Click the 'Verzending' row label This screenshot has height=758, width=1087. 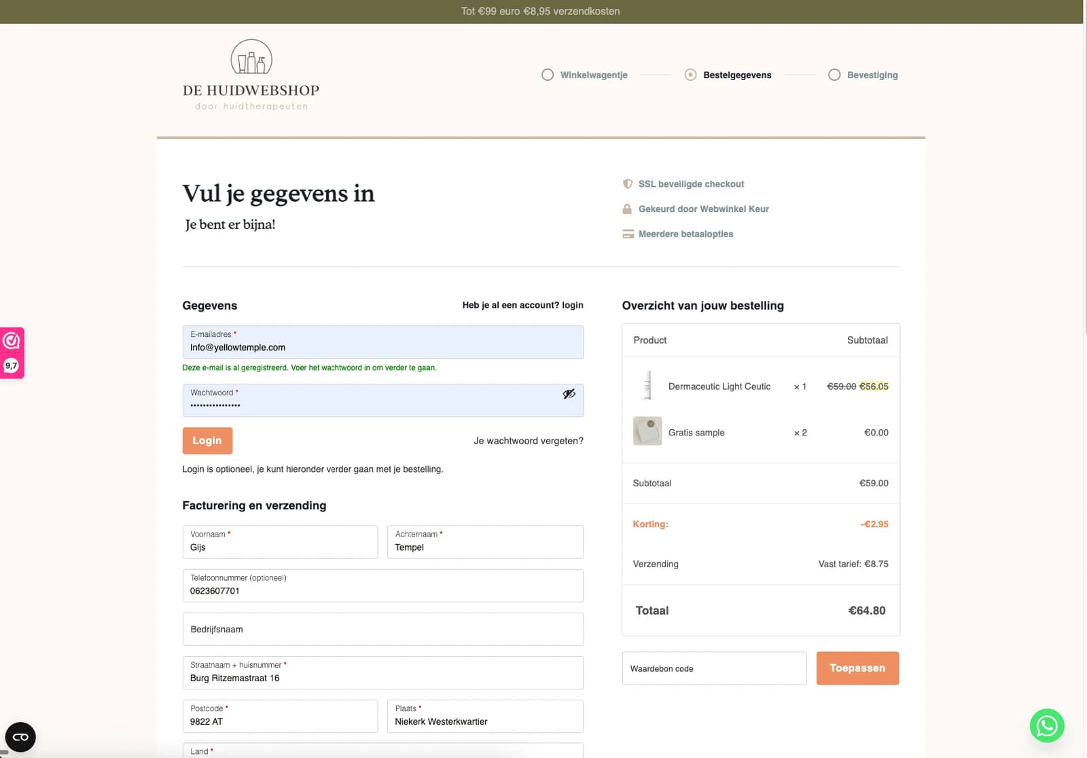pos(656,564)
